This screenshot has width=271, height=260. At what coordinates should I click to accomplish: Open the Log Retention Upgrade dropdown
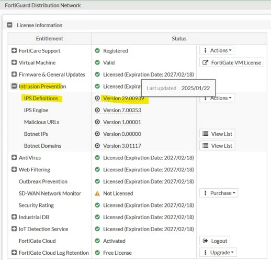click(218, 253)
